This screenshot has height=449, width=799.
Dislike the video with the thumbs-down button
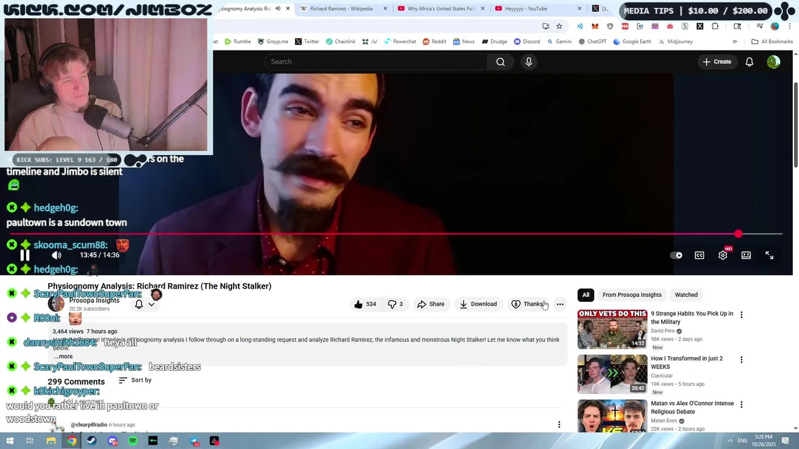pos(395,304)
